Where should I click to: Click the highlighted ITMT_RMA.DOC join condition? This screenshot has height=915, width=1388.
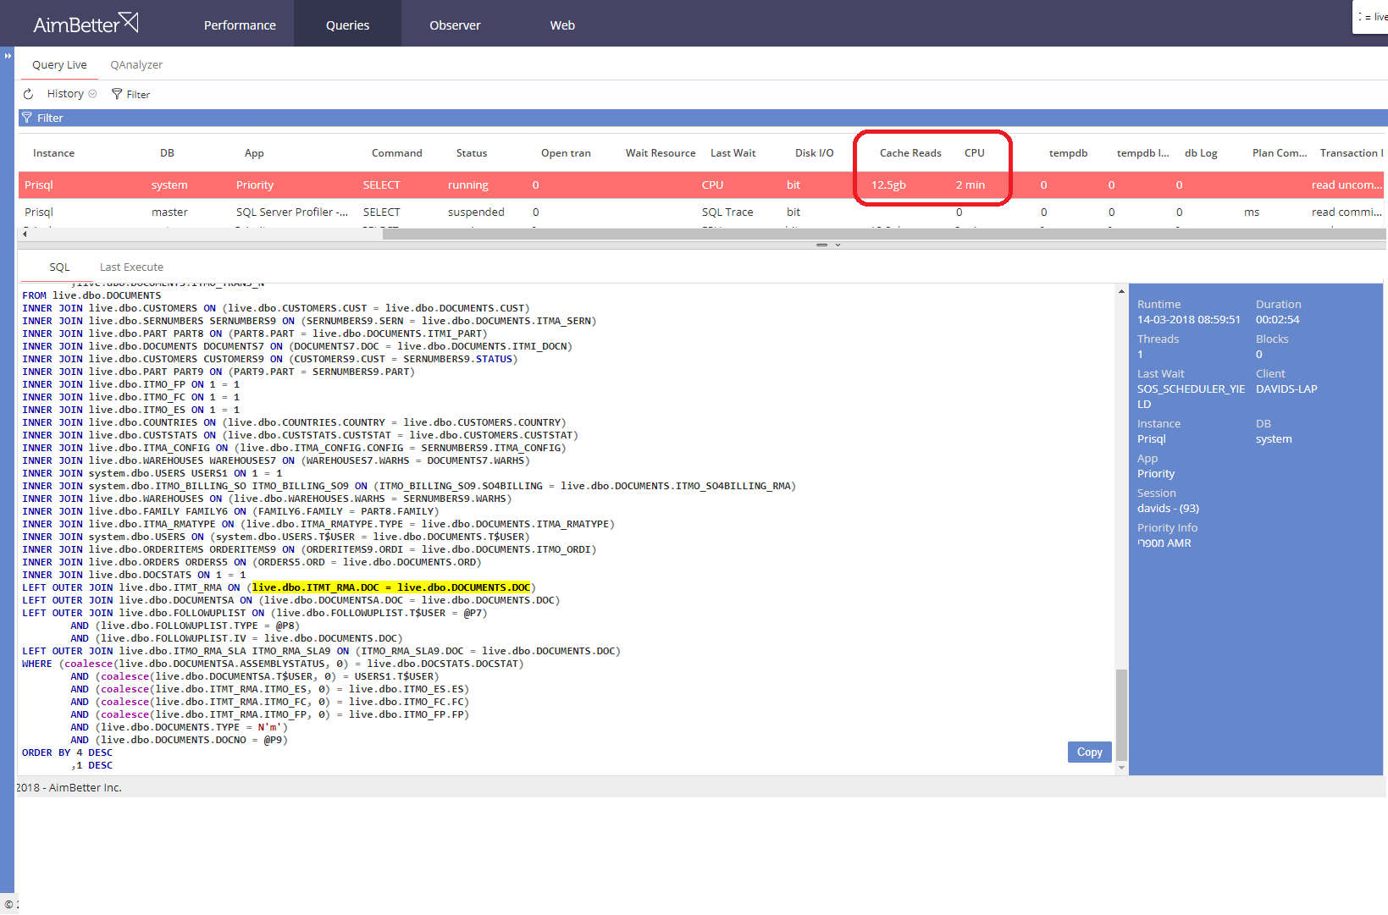[x=391, y=587]
